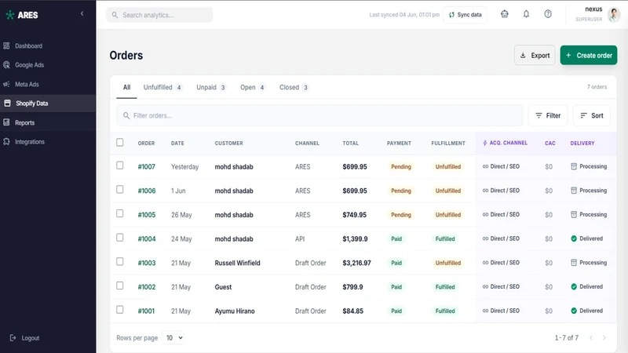628x353 pixels.
Task: Open order #1001 link
Action: (146, 311)
